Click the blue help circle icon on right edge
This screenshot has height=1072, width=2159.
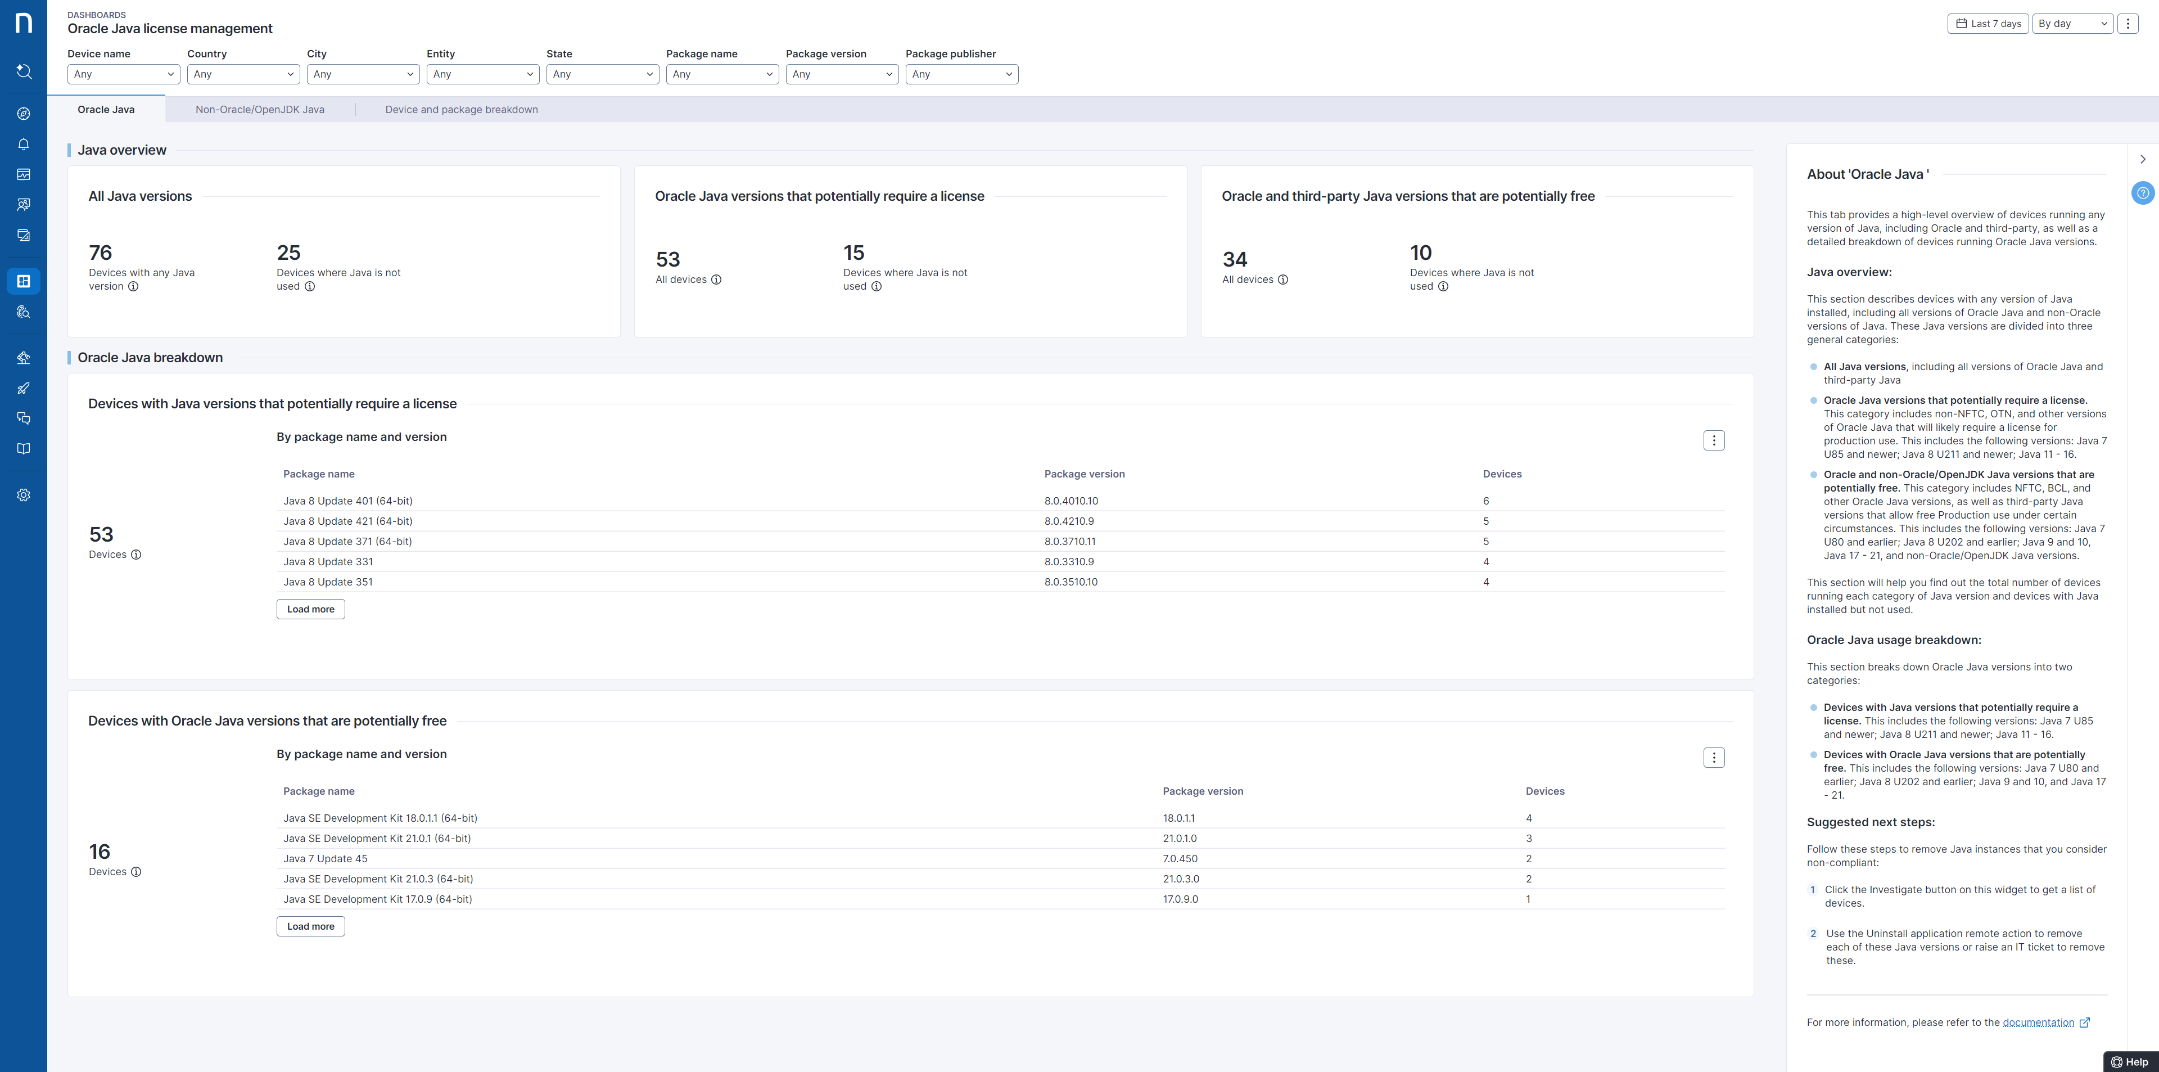(2142, 193)
